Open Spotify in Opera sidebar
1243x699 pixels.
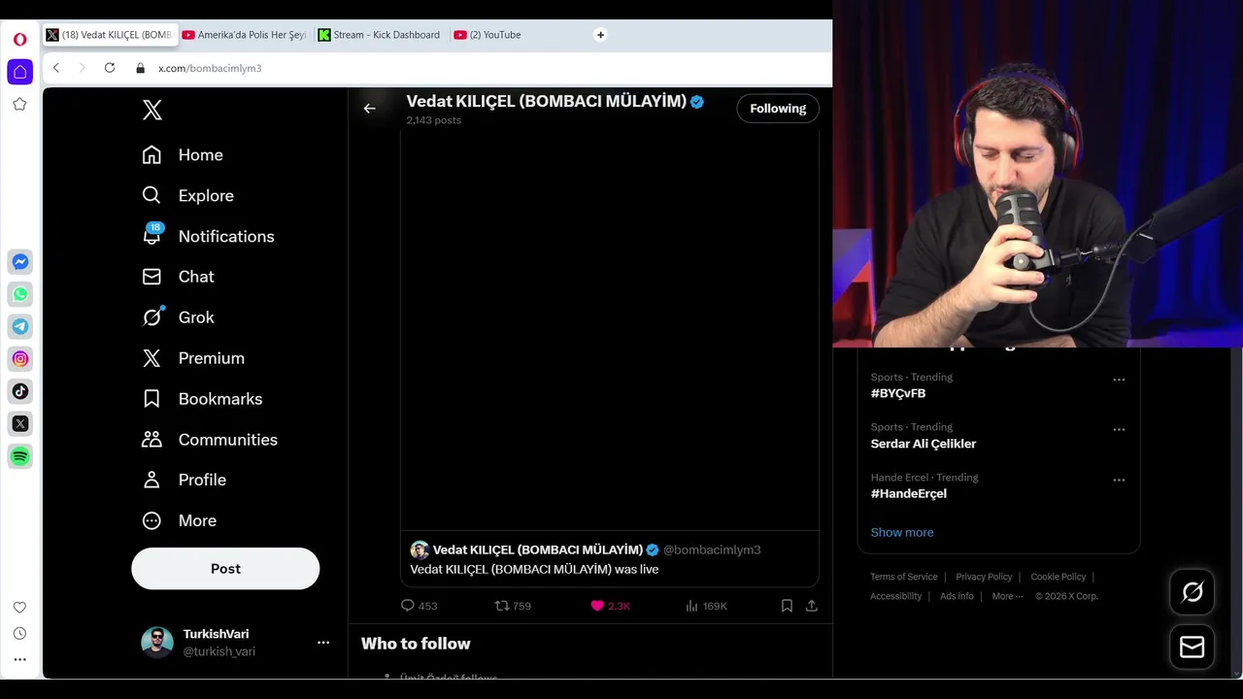click(19, 456)
